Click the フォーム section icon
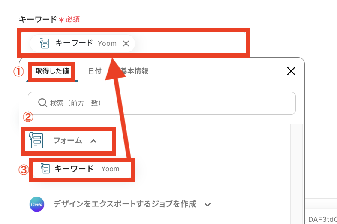Screen dimensions: 337x224 click(x=36, y=140)
